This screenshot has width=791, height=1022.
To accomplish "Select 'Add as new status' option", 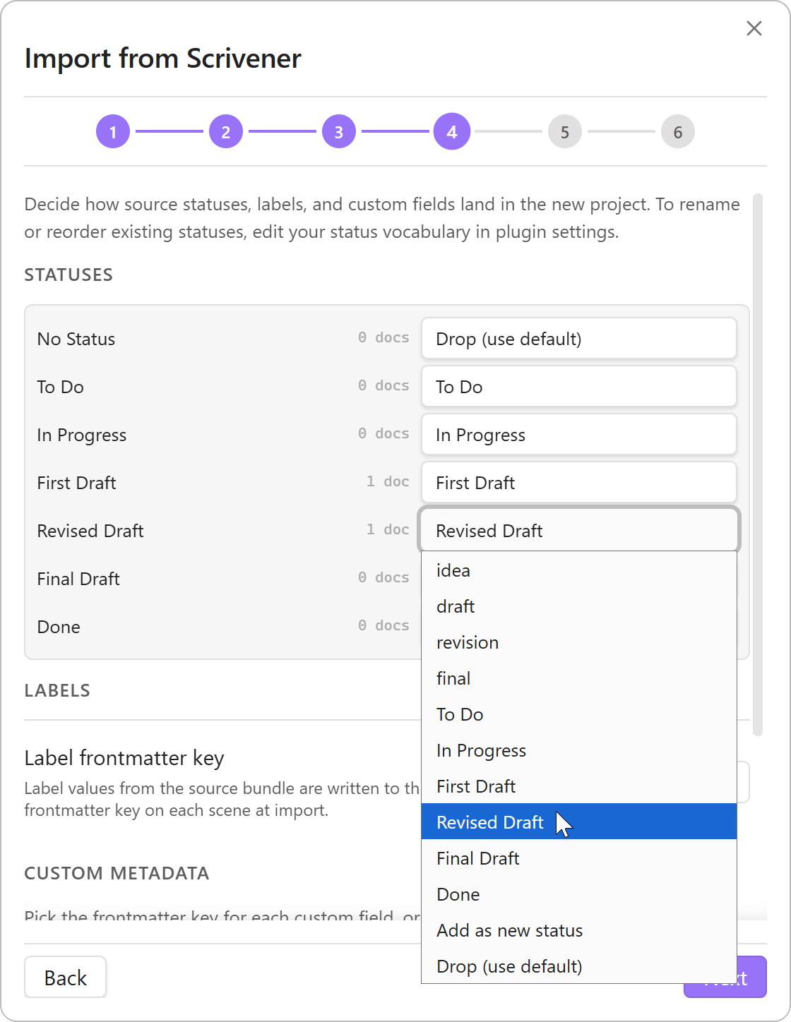I will click(579, 930).
